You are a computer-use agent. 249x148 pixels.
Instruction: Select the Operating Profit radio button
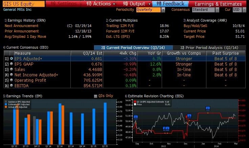click(x=12, y=80)
